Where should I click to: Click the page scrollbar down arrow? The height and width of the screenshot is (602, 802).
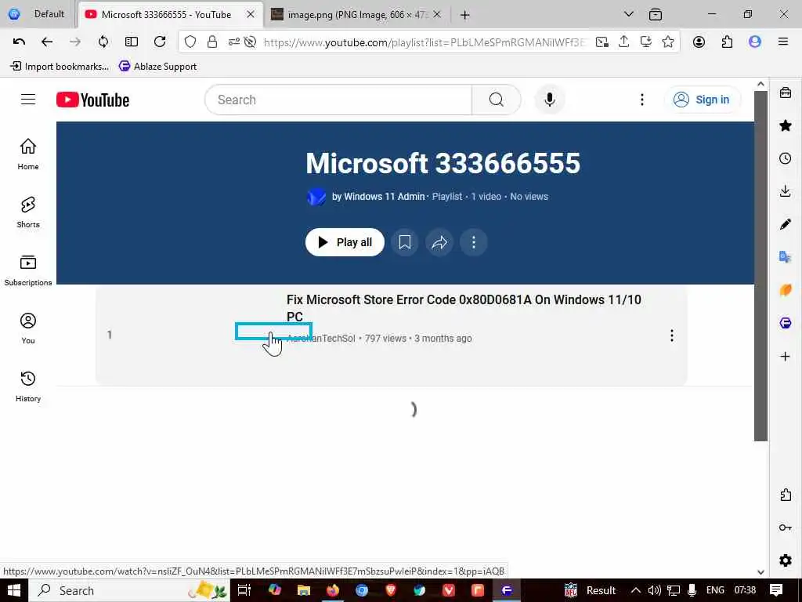coord(760,571)
